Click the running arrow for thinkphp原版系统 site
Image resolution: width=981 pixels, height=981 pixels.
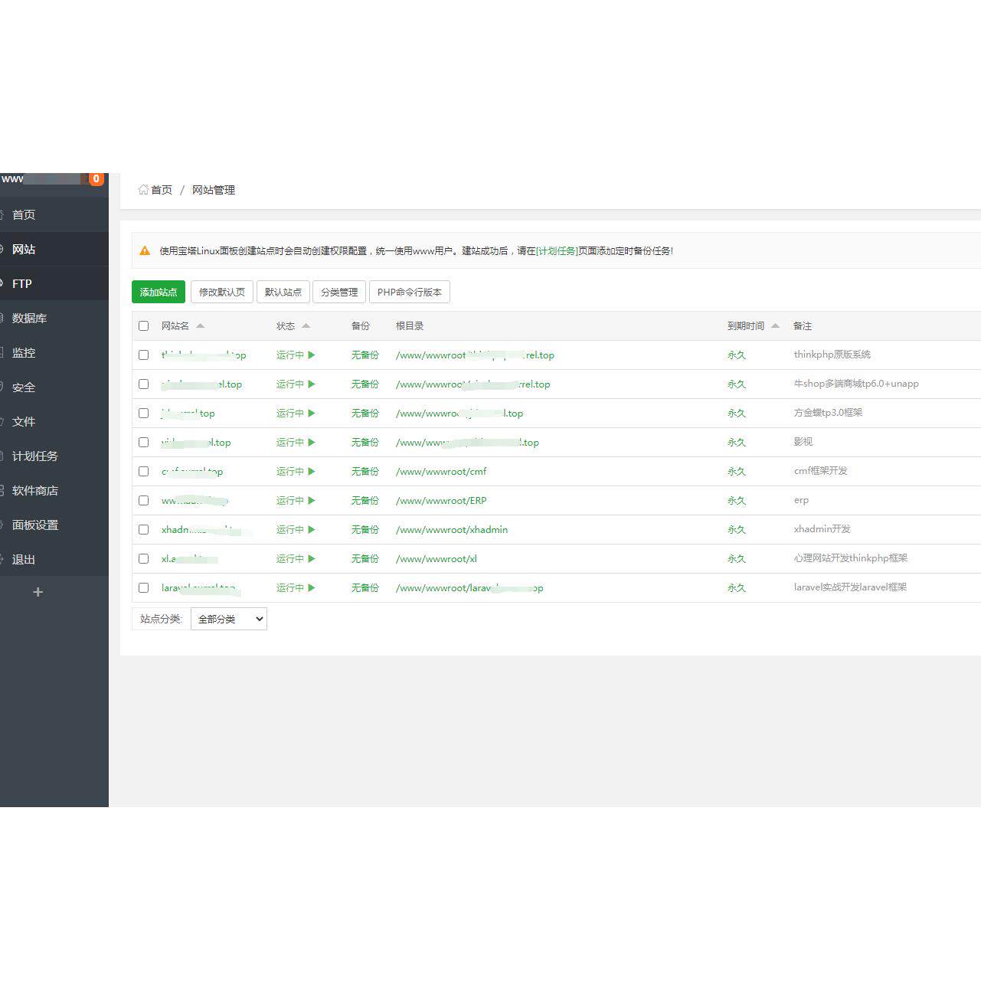click(x=312, y=355)
